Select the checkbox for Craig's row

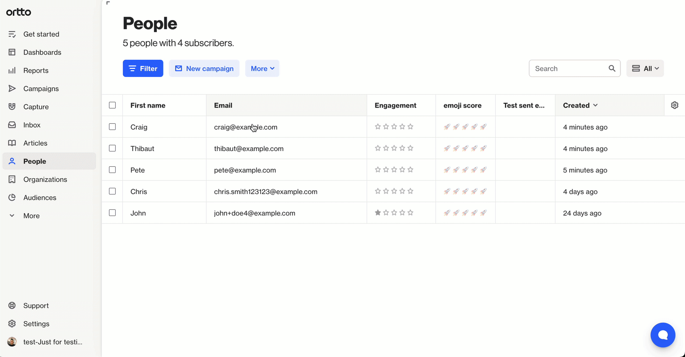coord(112,127)
